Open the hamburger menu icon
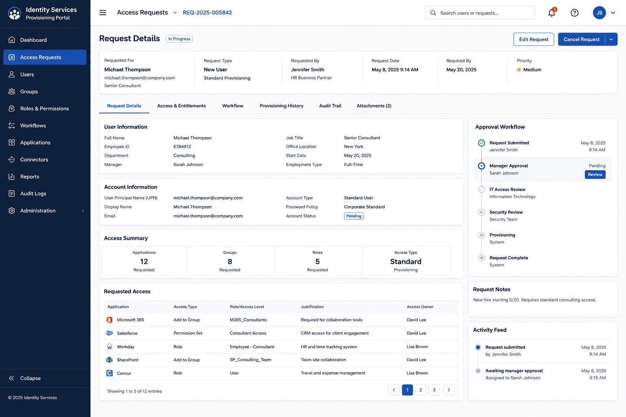 (x=103, y=13)
